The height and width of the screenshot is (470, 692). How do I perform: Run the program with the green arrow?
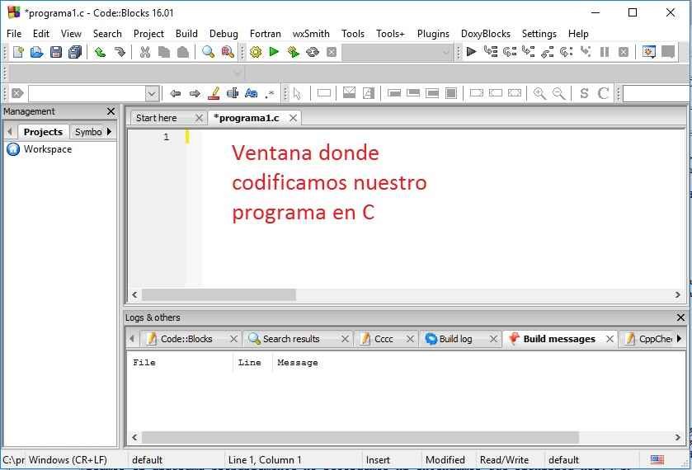click(274, 52)
